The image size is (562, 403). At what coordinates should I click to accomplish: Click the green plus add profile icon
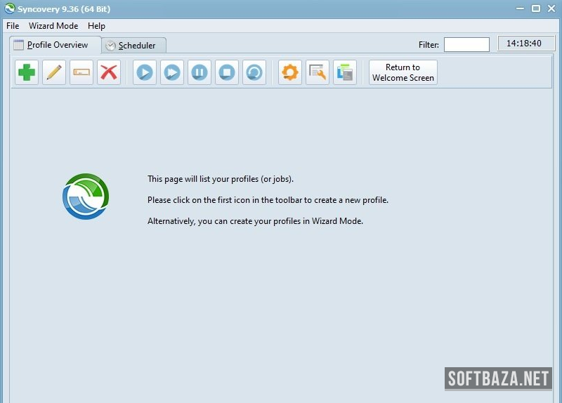click(27, 72)
